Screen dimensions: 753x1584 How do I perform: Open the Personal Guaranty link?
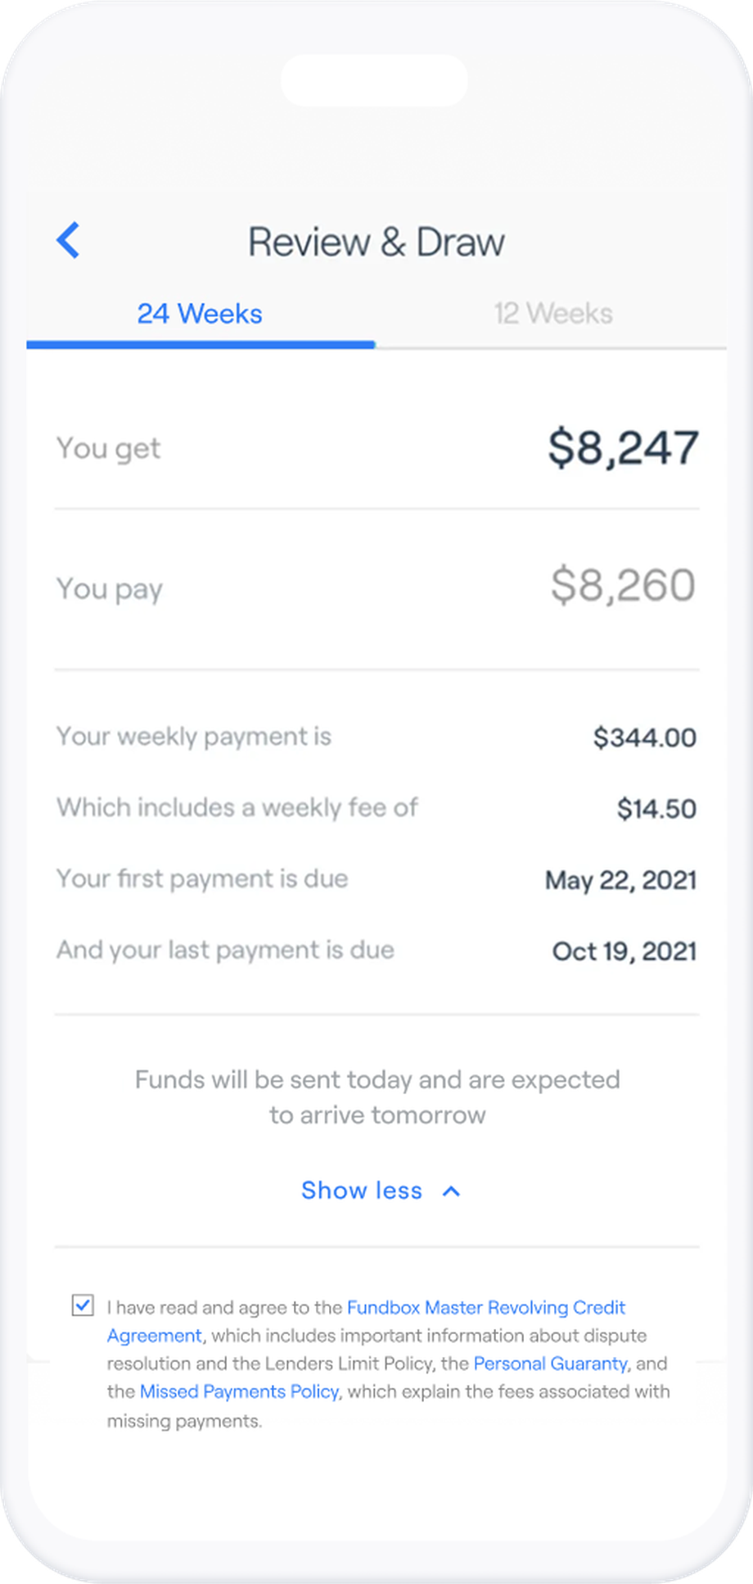(x=550, y=1364)
